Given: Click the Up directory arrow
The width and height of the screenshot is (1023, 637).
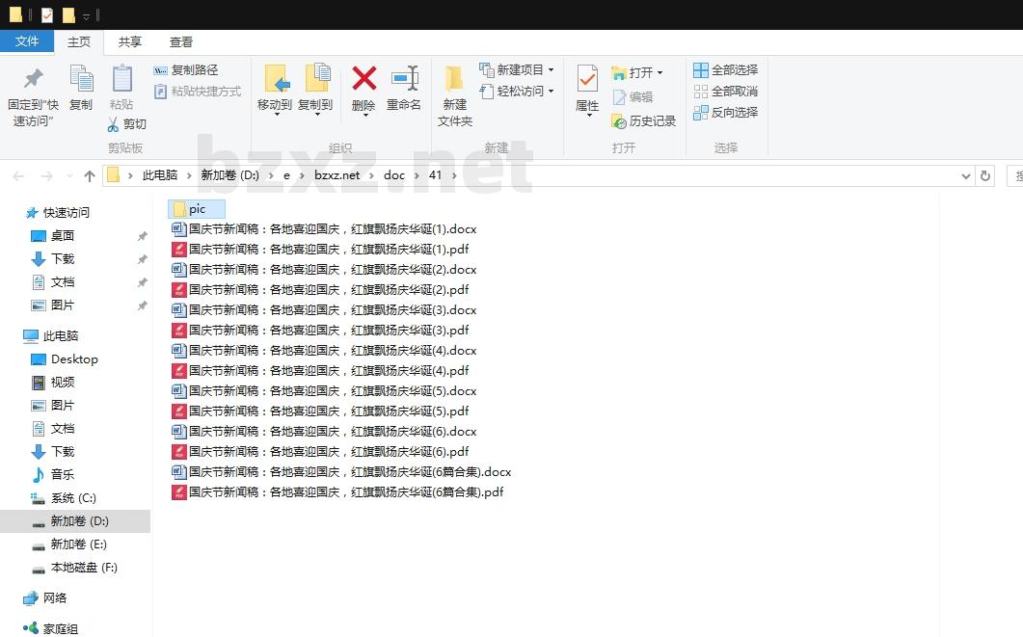Looking at the screenshot, I should click(x=90, y=175).
